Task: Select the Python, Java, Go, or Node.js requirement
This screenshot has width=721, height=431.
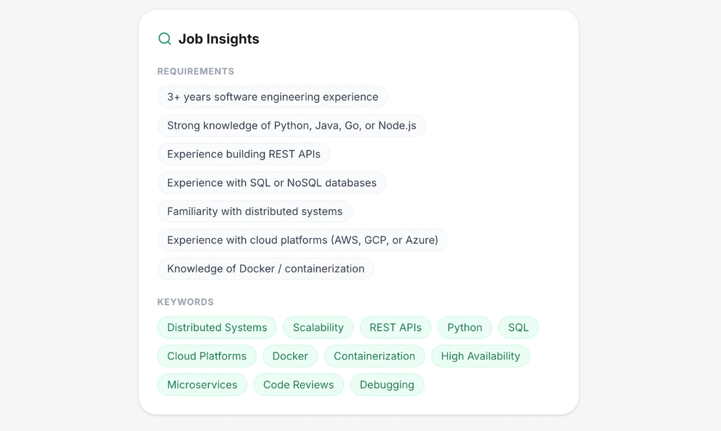Action: pyautogui.click(x=291, y=125)
